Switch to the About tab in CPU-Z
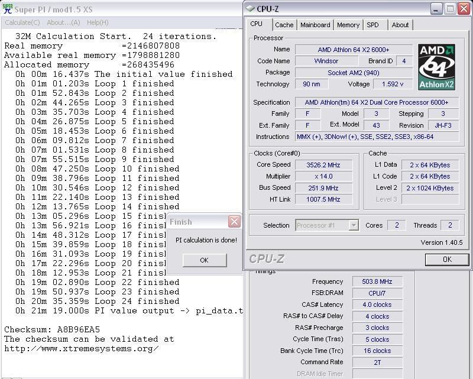Image resolution: width=473 pixels, height=379 pixels. tap(400, 25)
